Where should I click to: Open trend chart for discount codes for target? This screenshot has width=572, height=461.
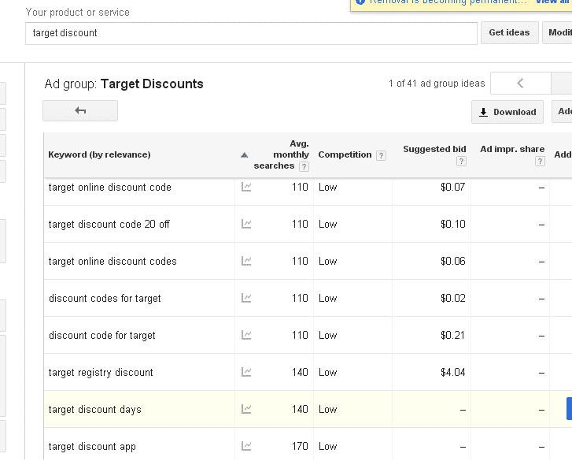pos(246,298)
